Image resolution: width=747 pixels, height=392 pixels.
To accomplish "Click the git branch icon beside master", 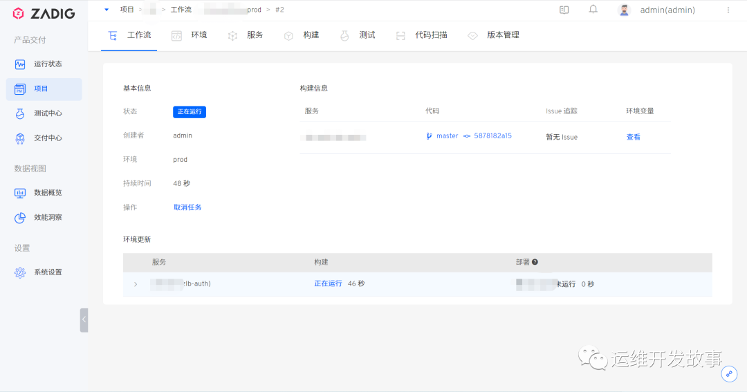I will point(430,136).
